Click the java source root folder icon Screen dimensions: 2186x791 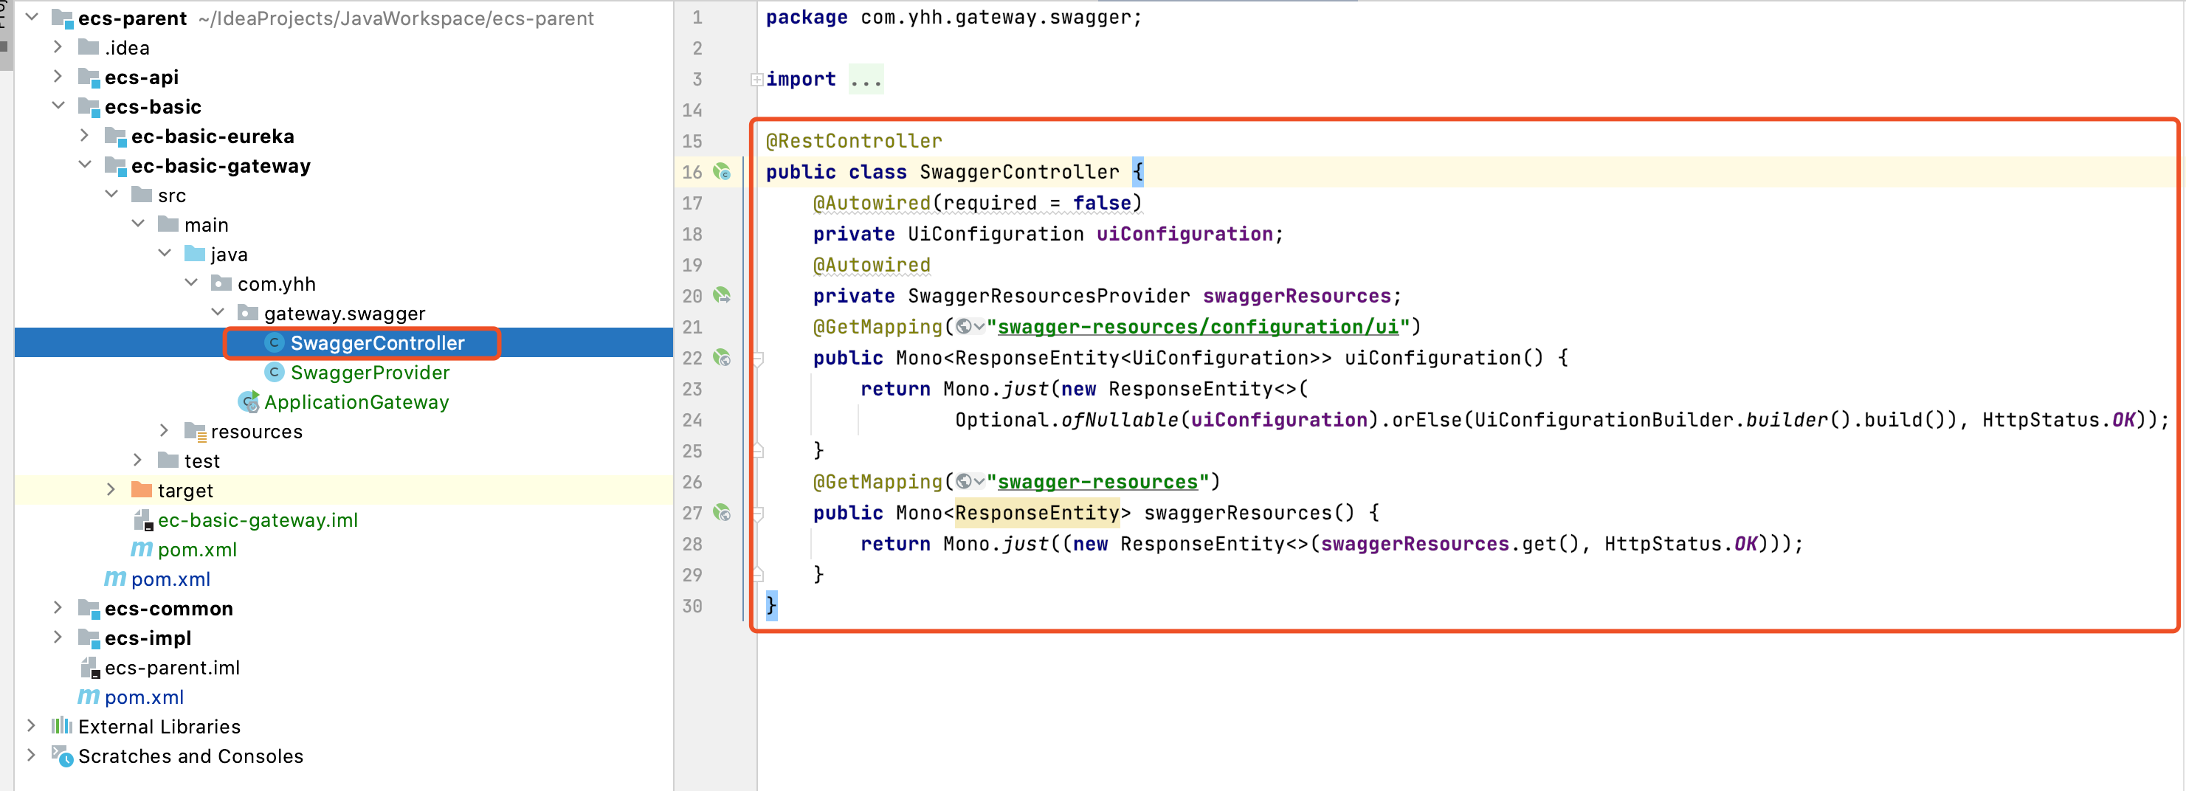coord(195,254)
